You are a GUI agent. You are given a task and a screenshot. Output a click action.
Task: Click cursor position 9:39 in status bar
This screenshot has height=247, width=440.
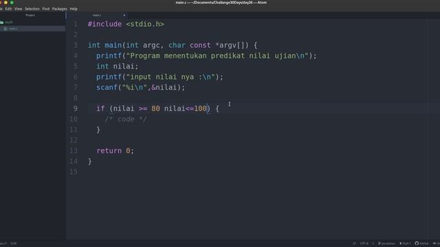(x=14, y=244)
